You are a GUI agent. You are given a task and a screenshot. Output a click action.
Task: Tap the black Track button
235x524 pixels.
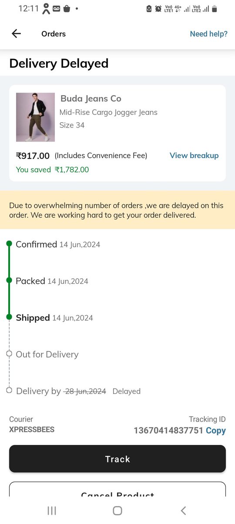coord(117,459)
